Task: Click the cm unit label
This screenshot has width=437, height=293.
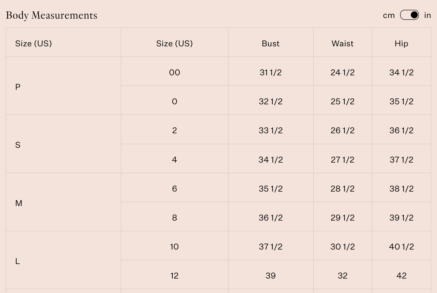Action: [x=389, y=15]
